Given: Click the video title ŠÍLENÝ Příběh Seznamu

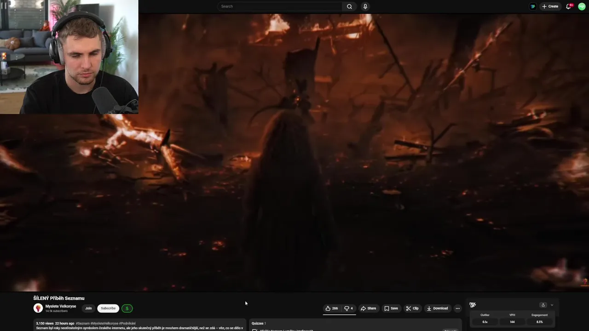Looking at the screenshot, I should [x=59, y=298].
